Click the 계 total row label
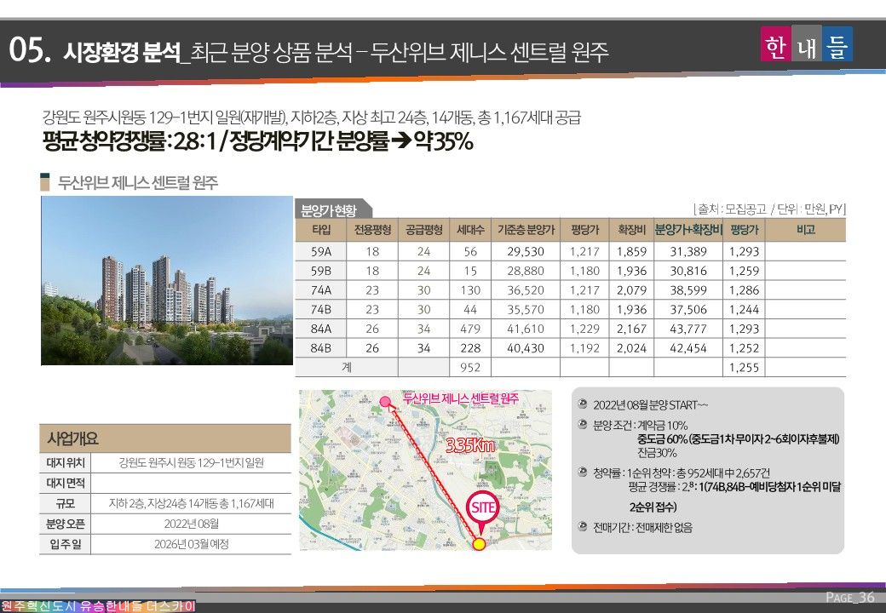 point(347,367)
